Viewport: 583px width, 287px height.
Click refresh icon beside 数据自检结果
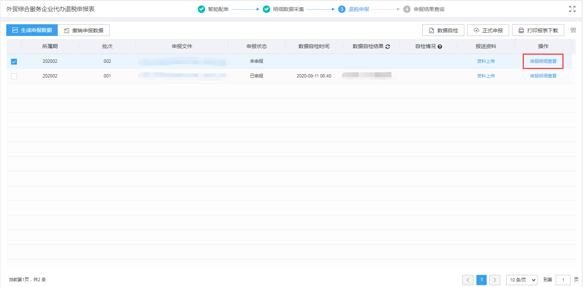point(388,47)
